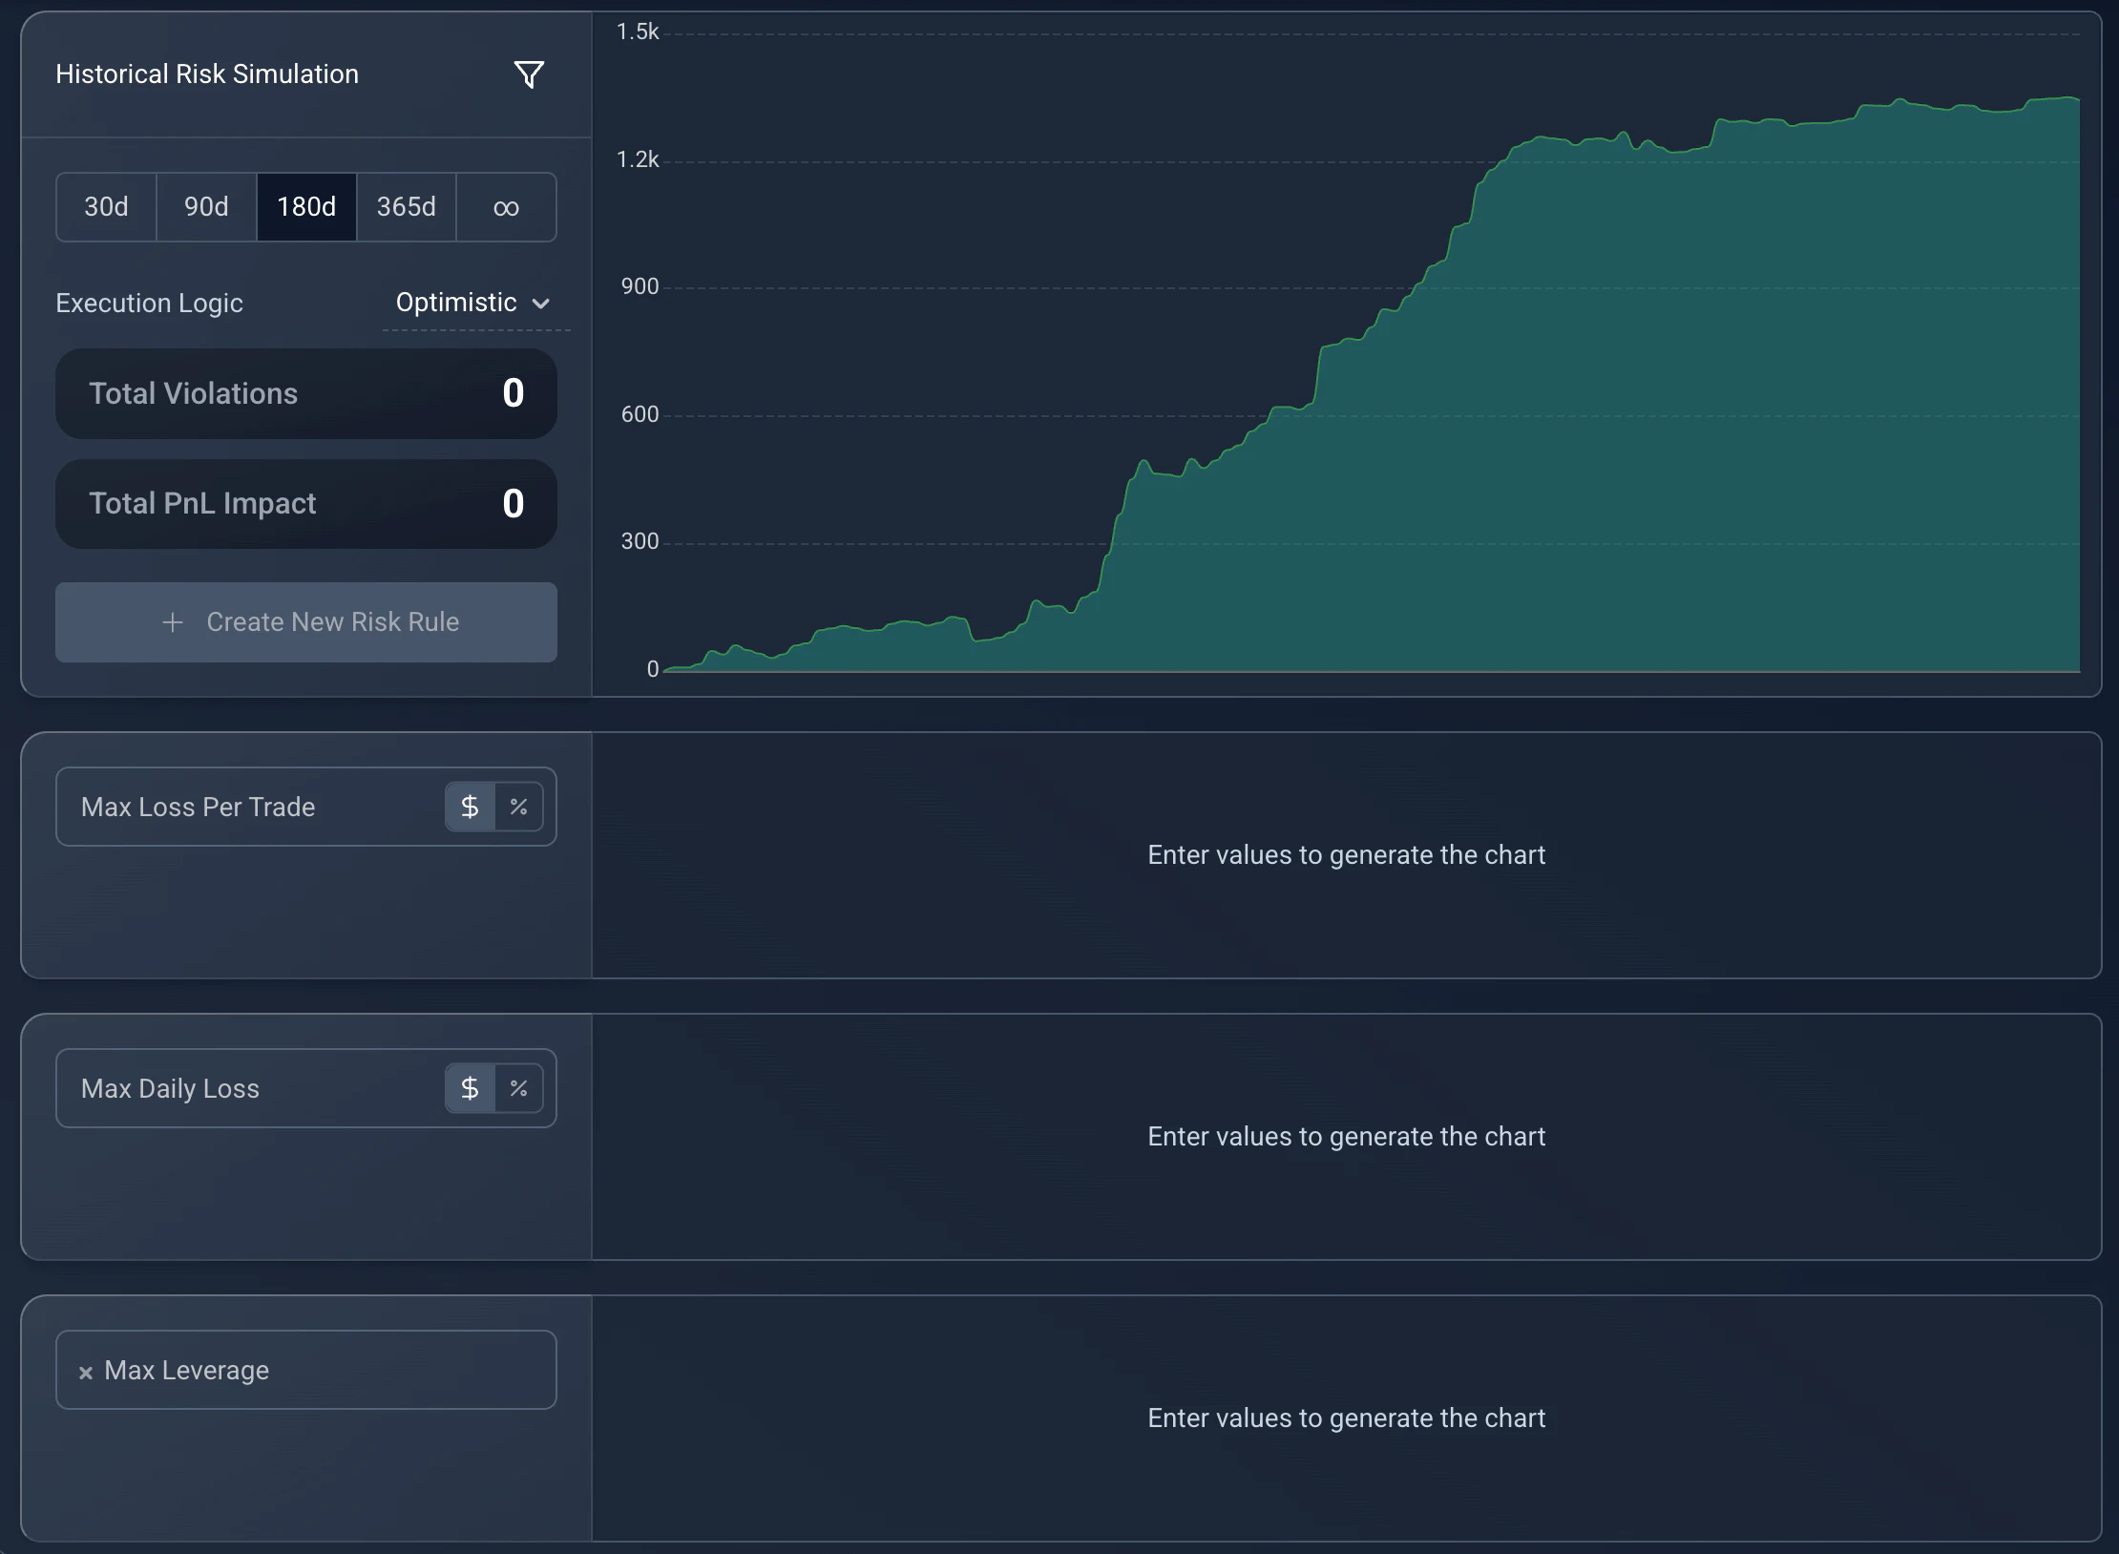2119x1554 pixels.
Task: Select the infinity all-time range
Action: tap(507, 207)
